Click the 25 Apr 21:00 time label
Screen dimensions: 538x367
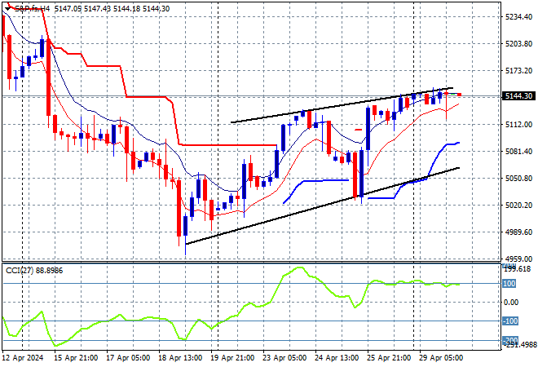[389, 358]
